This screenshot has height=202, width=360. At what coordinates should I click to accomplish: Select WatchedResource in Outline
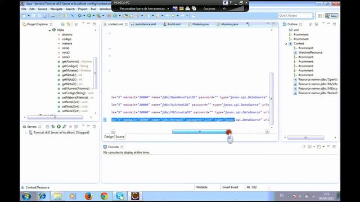308,52
